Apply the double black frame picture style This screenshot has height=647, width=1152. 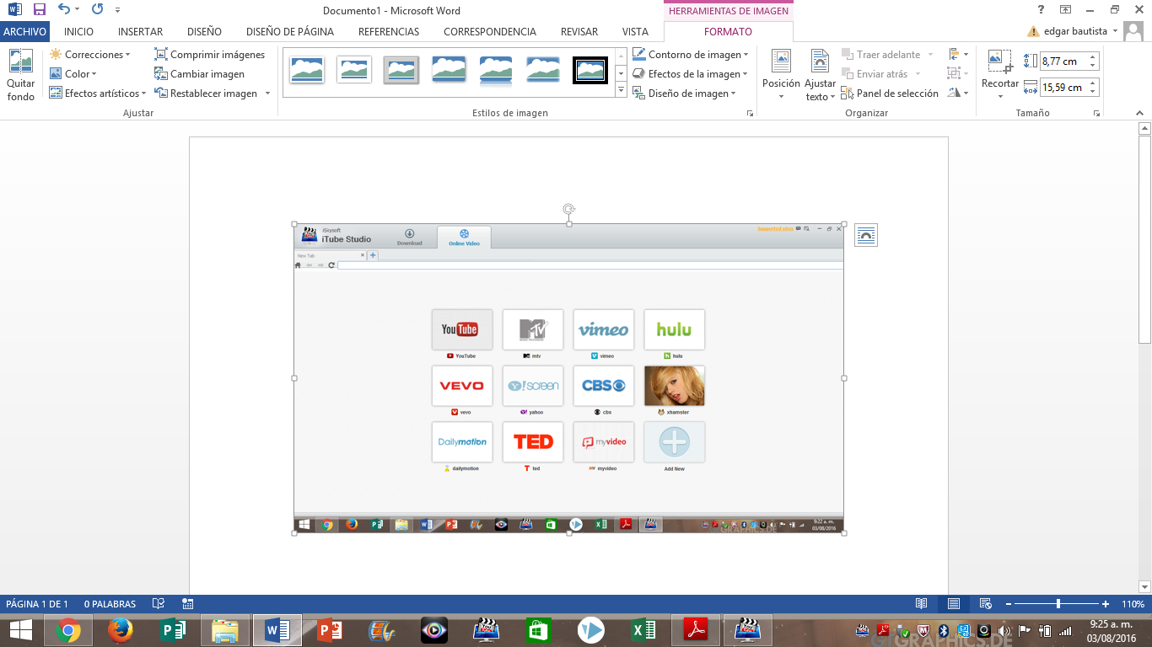pyautogui.click(x=589, y=70)
